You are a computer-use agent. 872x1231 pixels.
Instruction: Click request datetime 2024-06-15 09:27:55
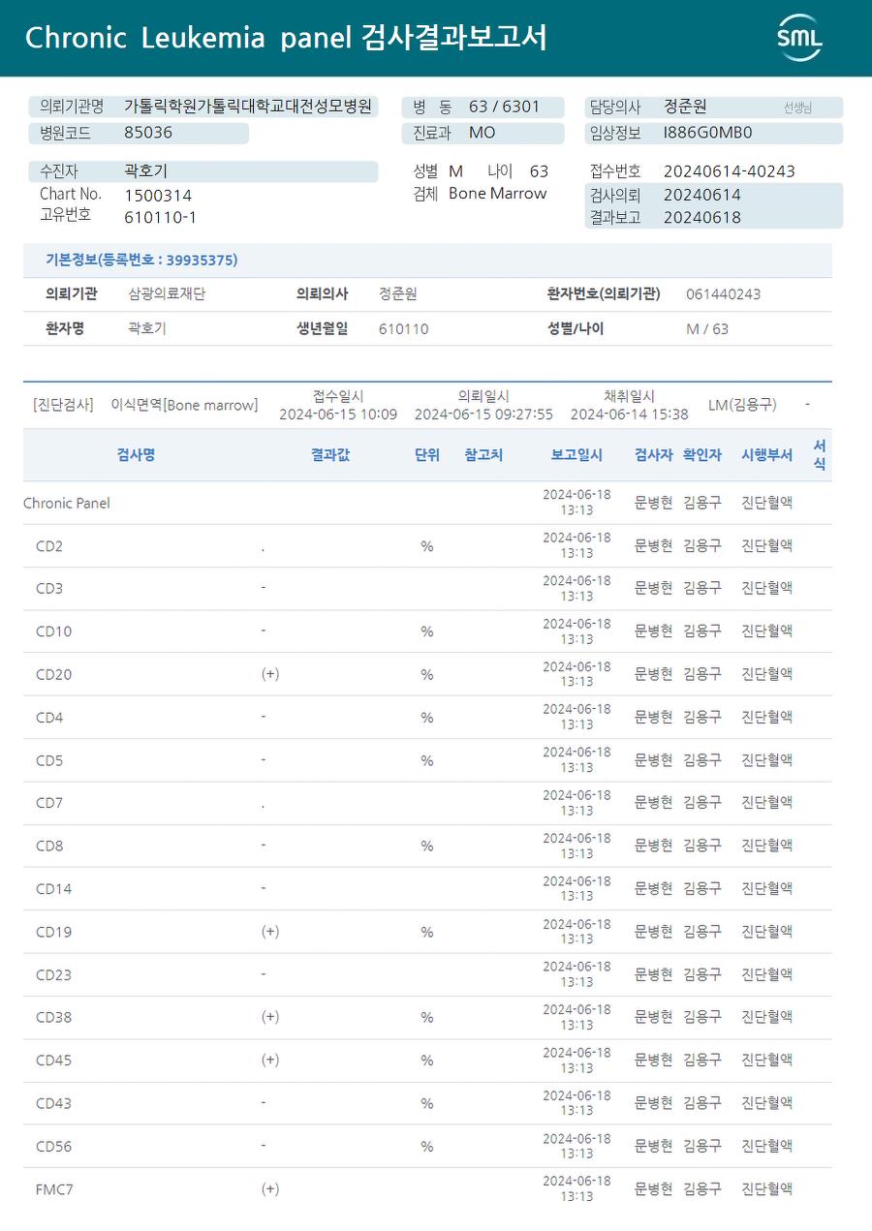[x=483, y=415]
